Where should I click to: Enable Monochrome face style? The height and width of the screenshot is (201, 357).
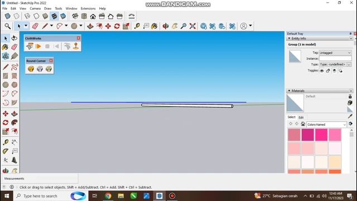point(63,16)
